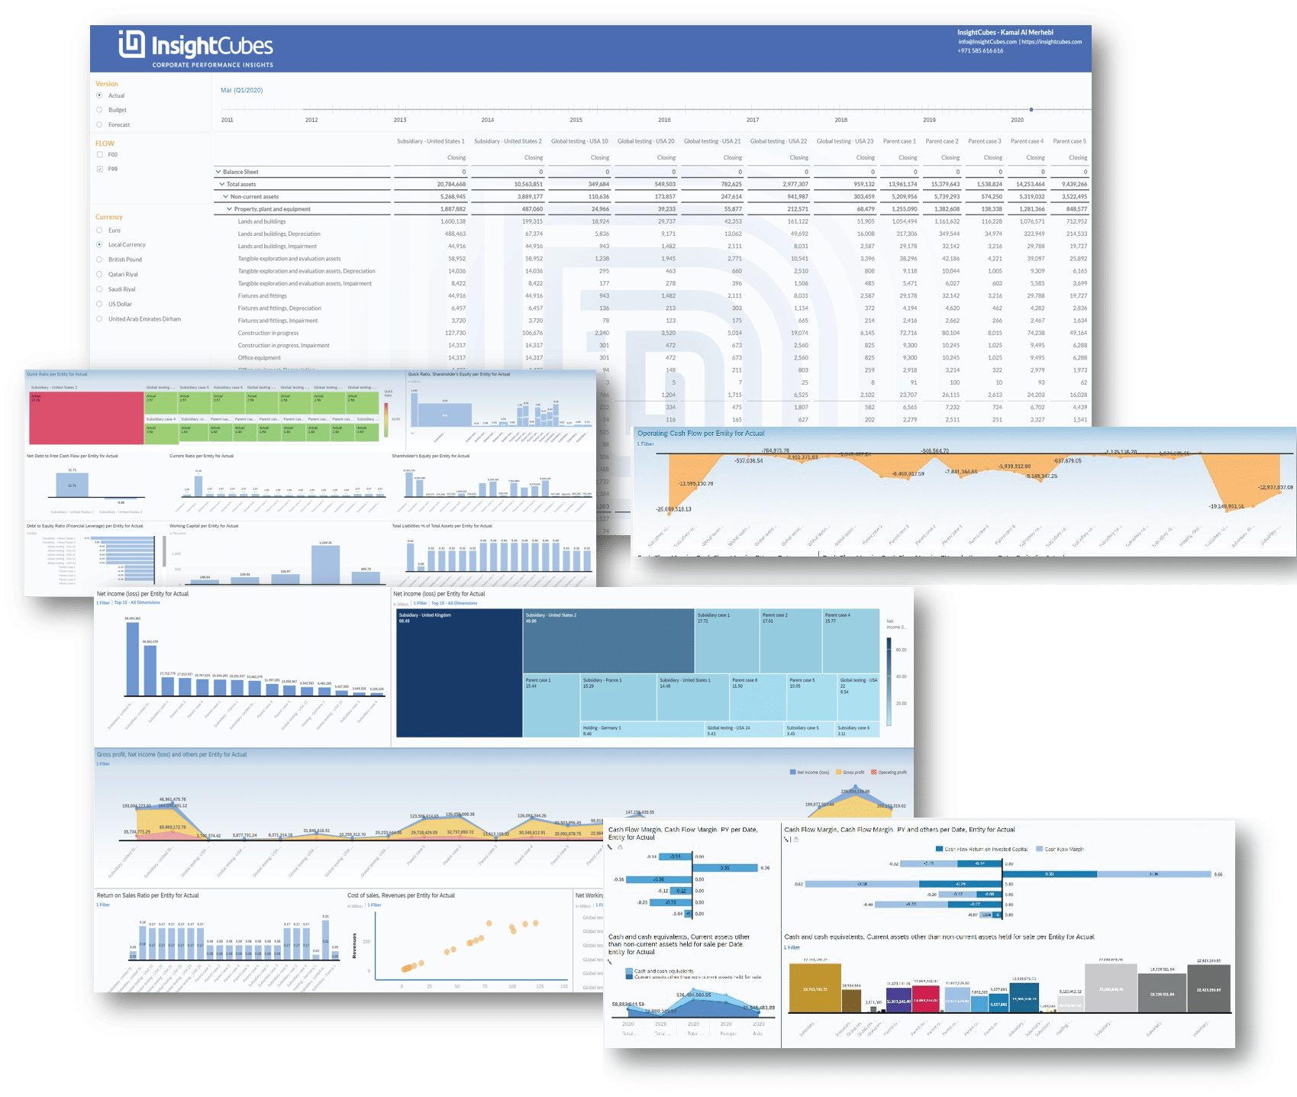Screen dimensions: 1297x1097
Task: Open 1 Filter on Gross profit area chart
Action: click(x=103, y=763)
